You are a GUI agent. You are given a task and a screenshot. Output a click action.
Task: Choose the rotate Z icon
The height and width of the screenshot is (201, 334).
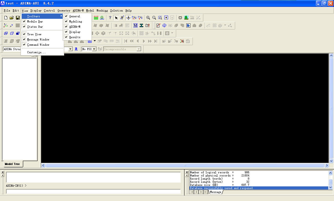click(x=140, y=18)
